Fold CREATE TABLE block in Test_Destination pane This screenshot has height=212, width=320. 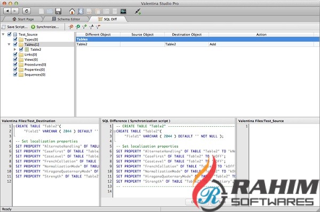[14, 126]
